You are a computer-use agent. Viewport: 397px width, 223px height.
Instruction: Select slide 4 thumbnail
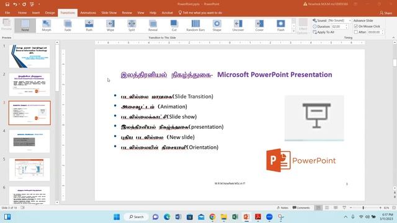[30, 141]
